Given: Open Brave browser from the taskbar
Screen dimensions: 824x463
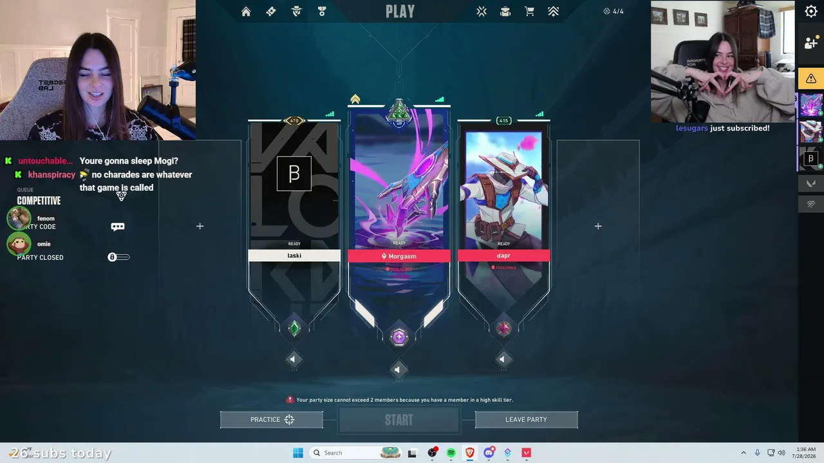Looking at the screenshot, I should [470, 453].
